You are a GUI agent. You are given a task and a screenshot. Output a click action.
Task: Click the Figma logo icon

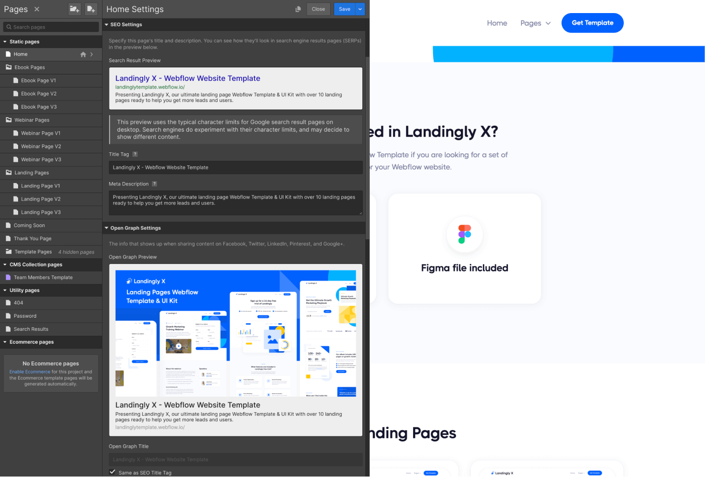pos(465,234)
